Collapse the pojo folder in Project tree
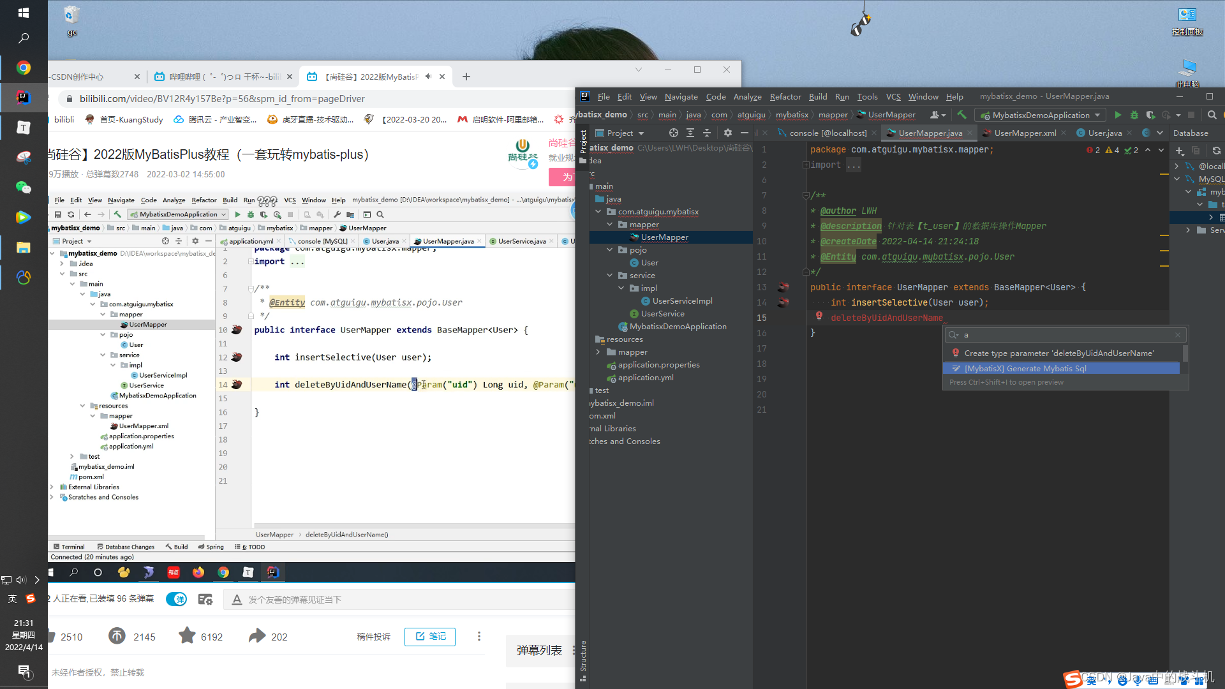The image size is (1225, 689). pyautogui.click(x=609, y=250)
